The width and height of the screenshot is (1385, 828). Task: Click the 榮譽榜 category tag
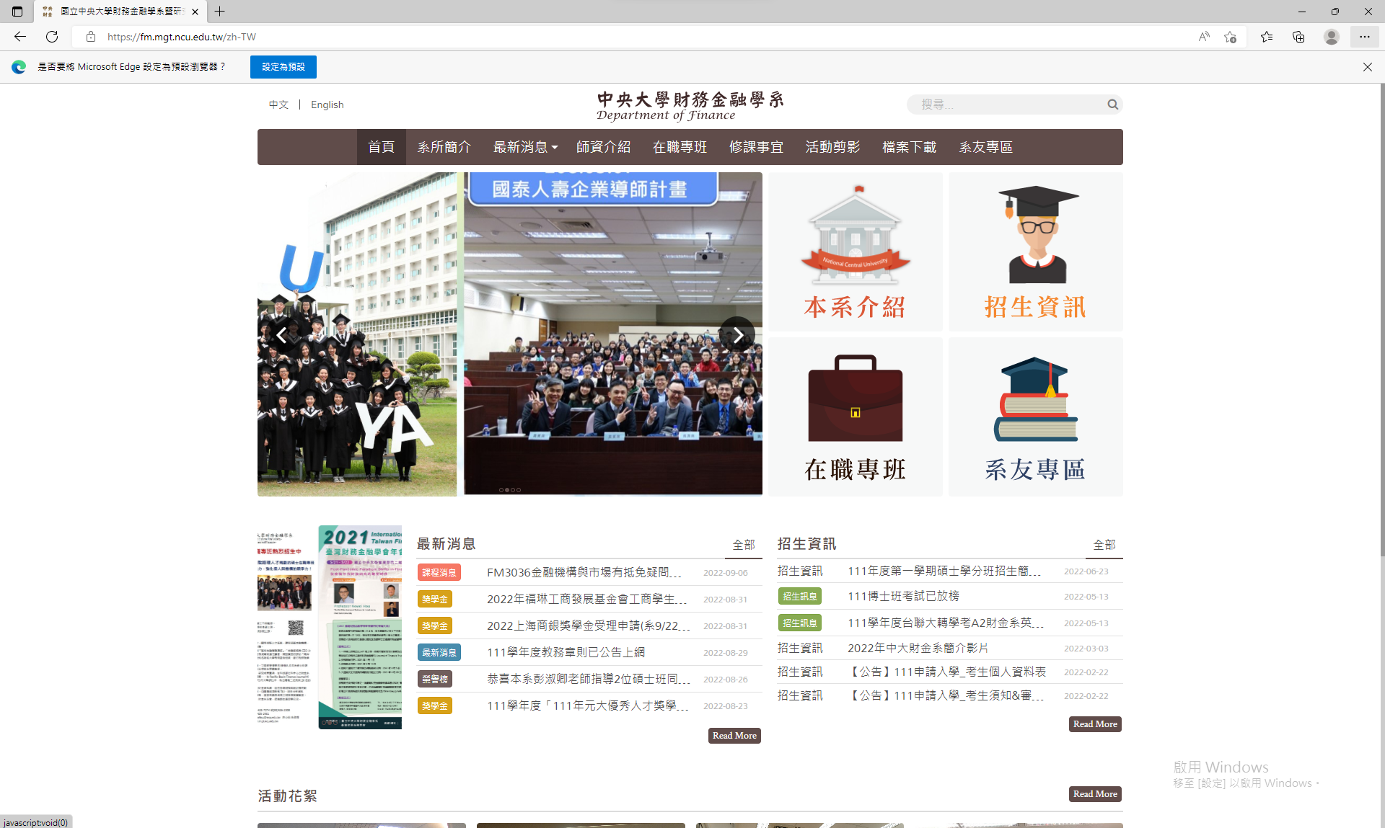[x=435, y=679]
